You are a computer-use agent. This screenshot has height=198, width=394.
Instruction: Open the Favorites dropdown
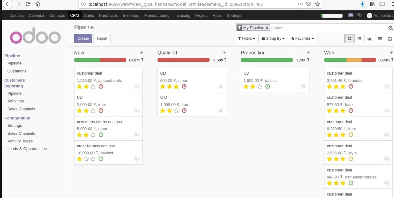pyautogui.click(x=302, y=38)
